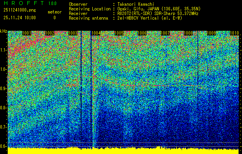Screen dimensions: 242x154
Task: Click the Receiving antenna label
Action: (x=88, y=18)
